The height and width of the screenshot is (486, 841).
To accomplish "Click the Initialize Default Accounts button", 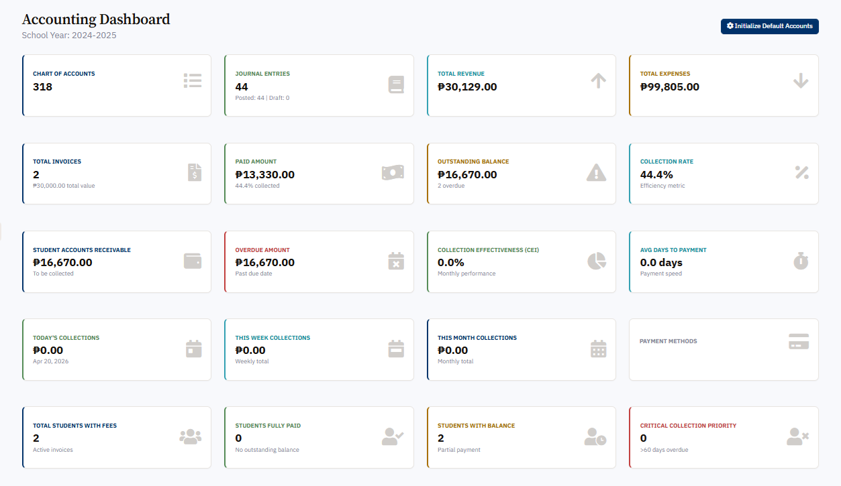I will (770, 26).
